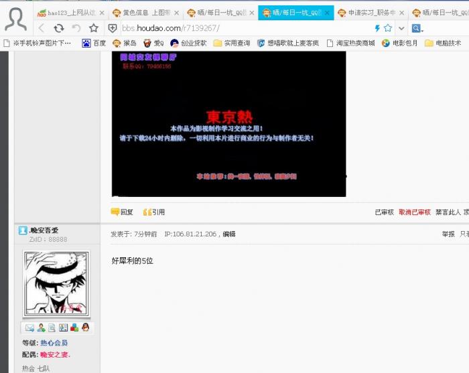The image size is (469, 373).
Task: Click the QQ penguin icon under avatar
Action: click(x=86, y=327)
